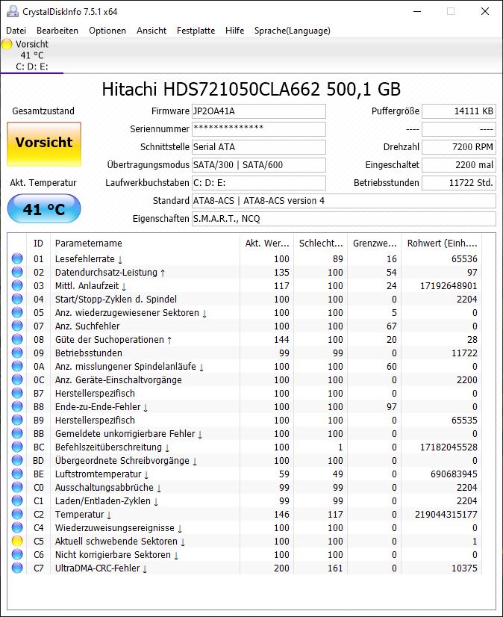
Task: Click the Betriebsstunden value 11722 Std.
Action: (459, 183)
